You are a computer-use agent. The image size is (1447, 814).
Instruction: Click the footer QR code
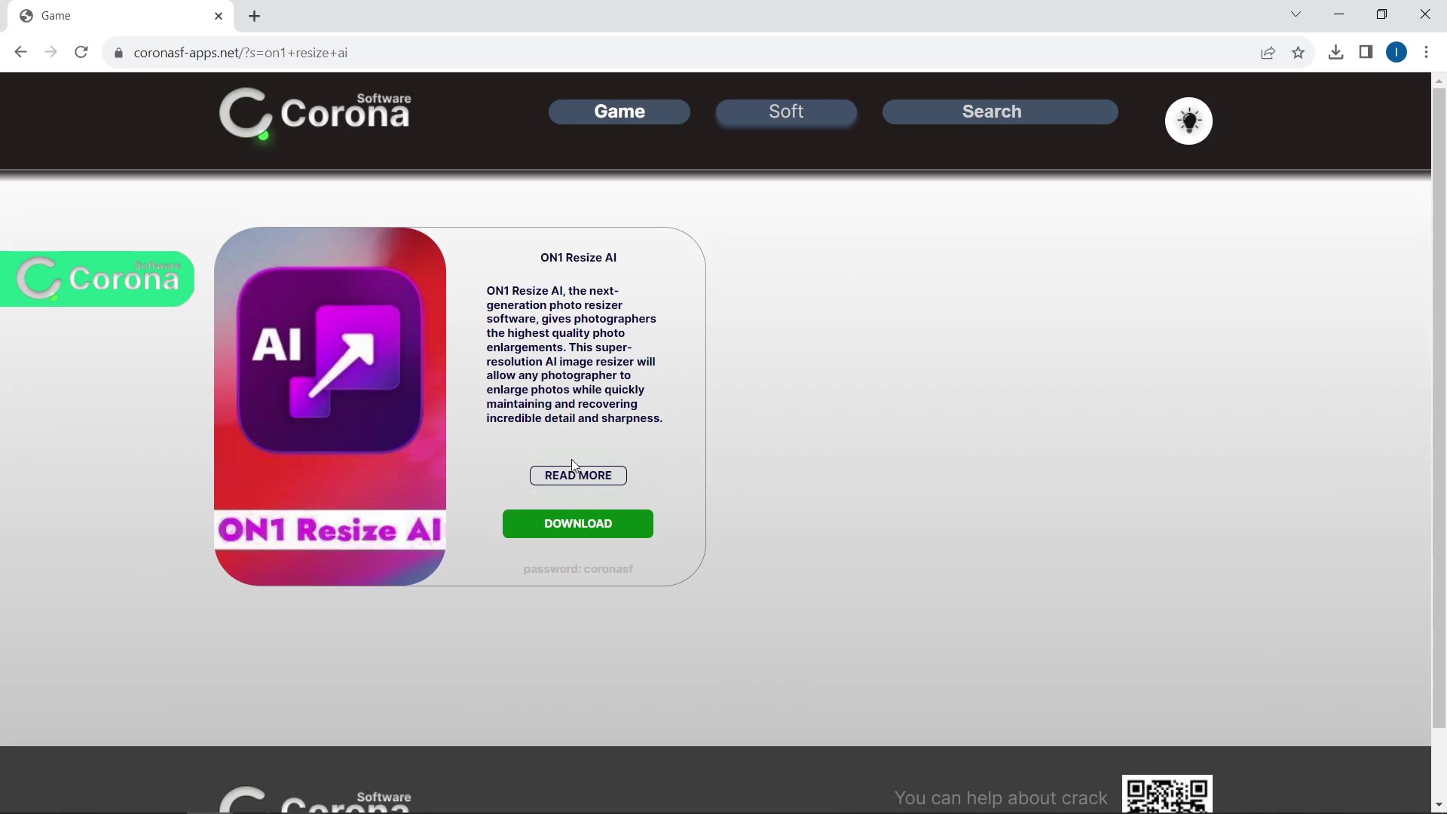pyautogui.click(x=1167, y=794)
